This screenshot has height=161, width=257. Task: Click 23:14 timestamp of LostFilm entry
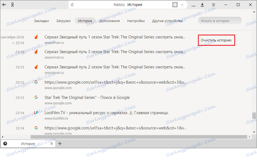tap(20, 113)
